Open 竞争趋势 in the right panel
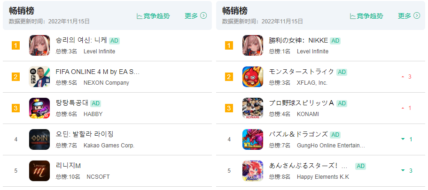Screen dimensions: 428x190 click(366, 16)
